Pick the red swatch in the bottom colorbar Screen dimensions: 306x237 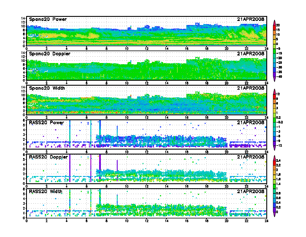[x=274, y=163]
